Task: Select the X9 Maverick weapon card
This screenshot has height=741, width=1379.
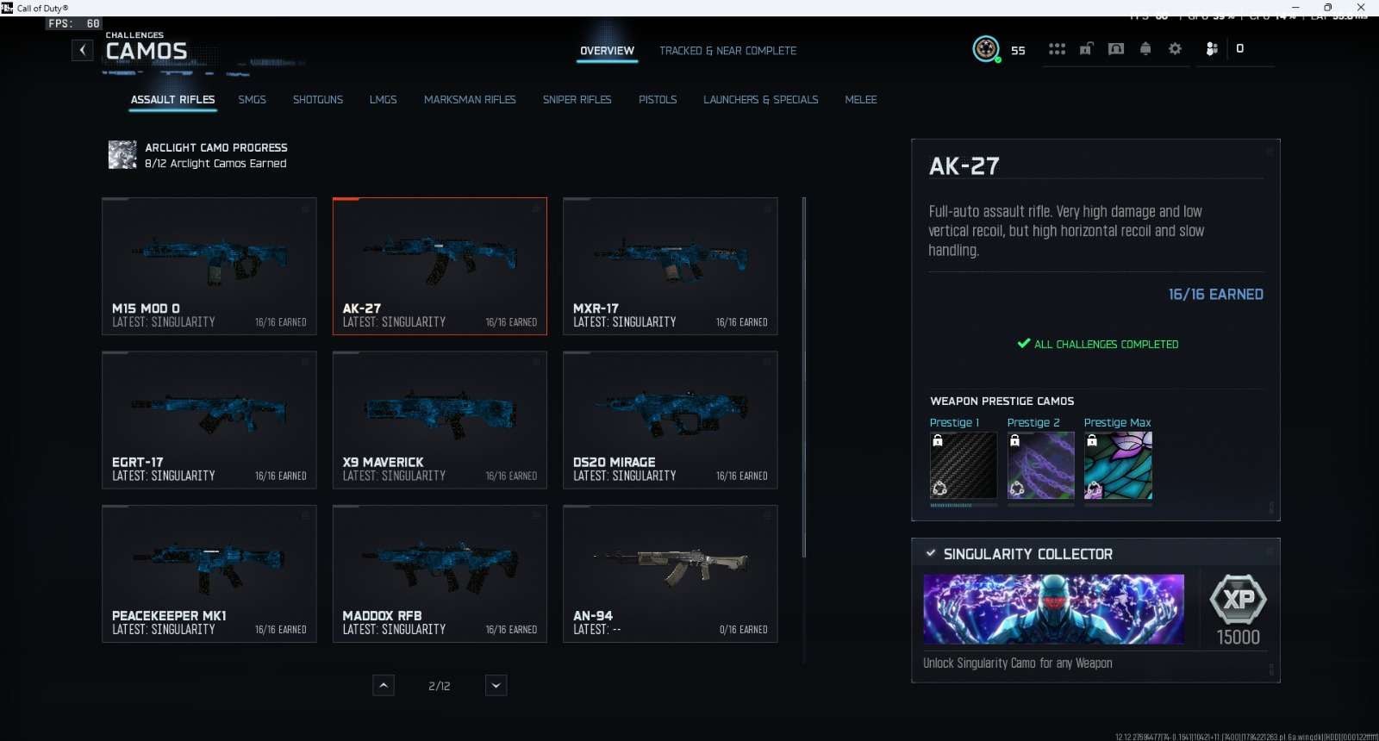Action: click(x=440, y=420)
